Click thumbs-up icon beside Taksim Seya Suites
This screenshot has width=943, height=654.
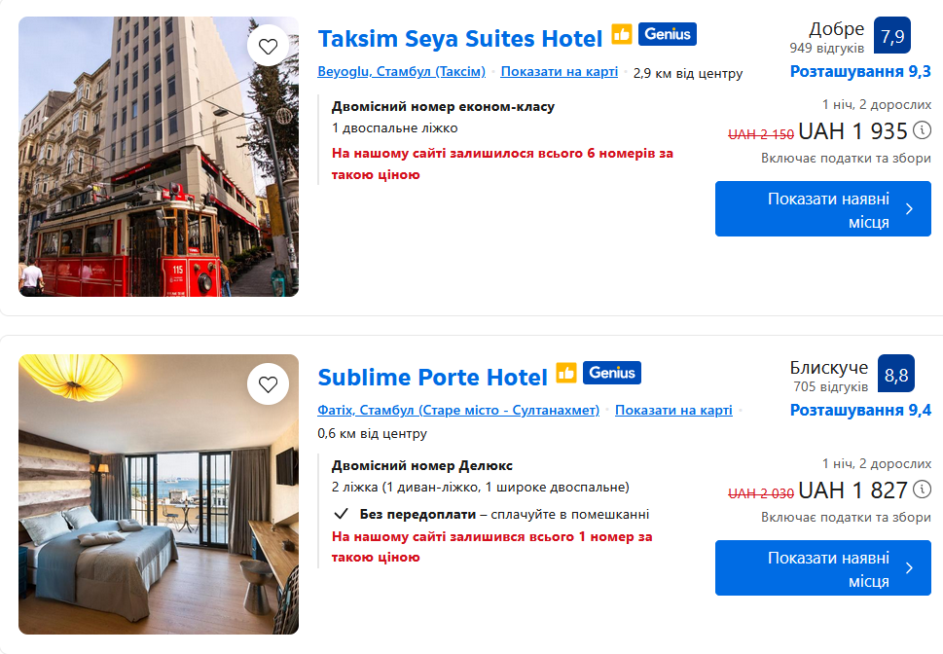pos(622,35)
